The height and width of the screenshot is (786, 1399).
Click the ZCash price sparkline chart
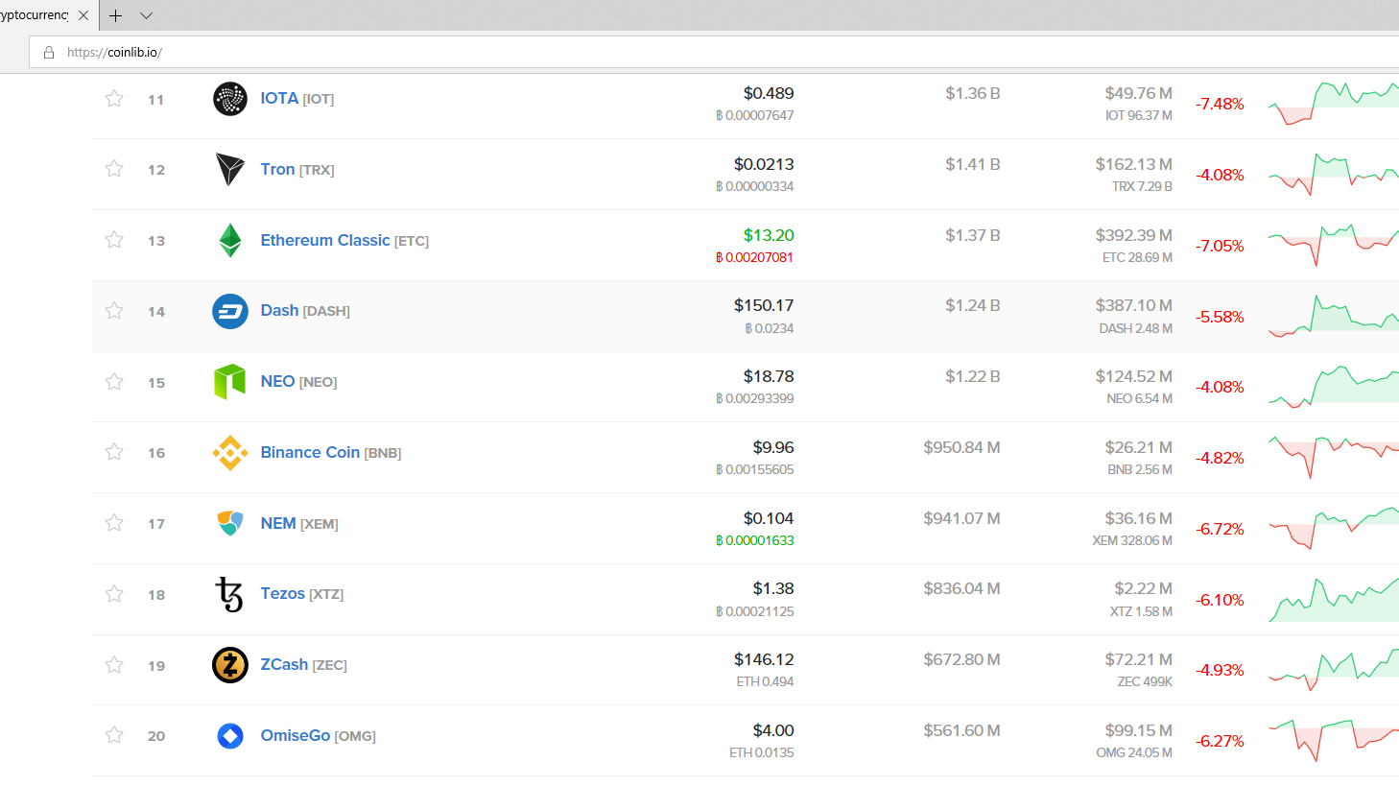pyautogui.click(x=1334, y=669)
